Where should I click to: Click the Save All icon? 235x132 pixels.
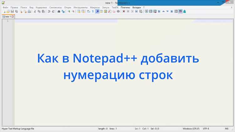(x=17, y=11)
